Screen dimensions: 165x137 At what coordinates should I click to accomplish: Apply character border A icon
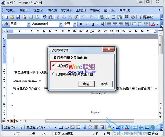pos(102,24)
